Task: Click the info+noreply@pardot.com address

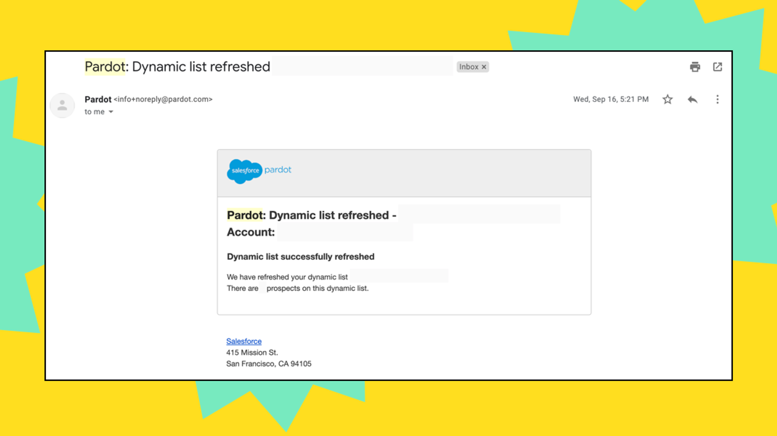Action: tap(163, 99)
